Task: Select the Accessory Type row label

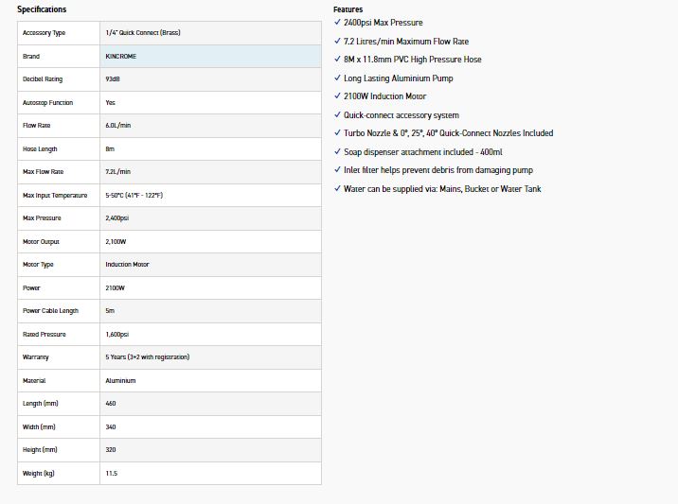Action: (45, 33)
